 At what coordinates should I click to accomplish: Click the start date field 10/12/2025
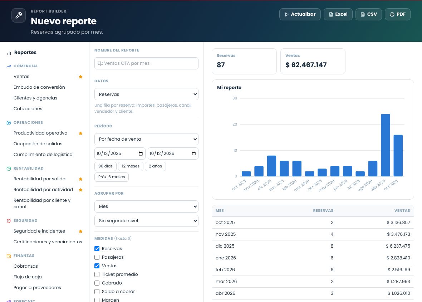(120, 154)
